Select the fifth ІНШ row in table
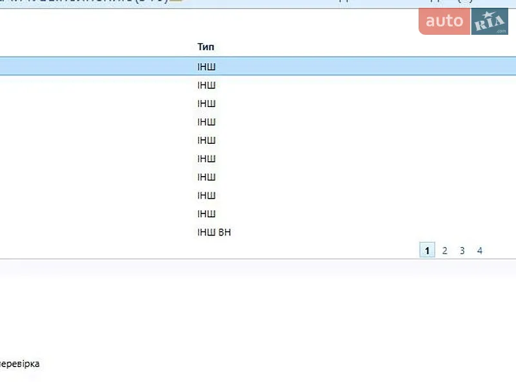Screen dimensions: 516x387 pyautogui.click(x=258, y=141)
